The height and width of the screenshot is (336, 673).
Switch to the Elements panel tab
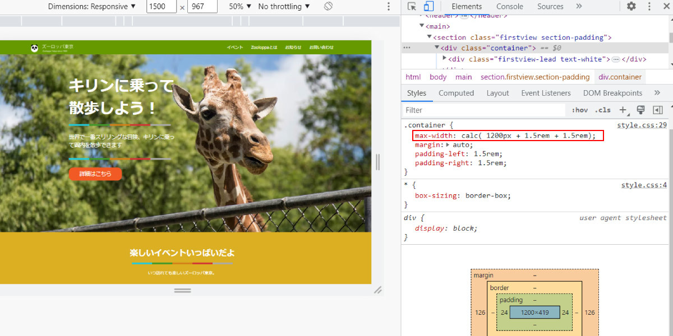(x=467, y=7)
